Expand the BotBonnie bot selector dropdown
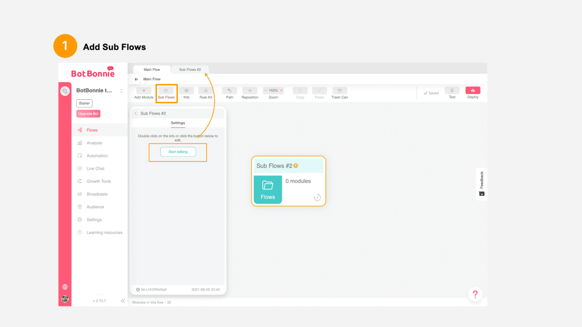The image size is (582, 327). point(121,91)
